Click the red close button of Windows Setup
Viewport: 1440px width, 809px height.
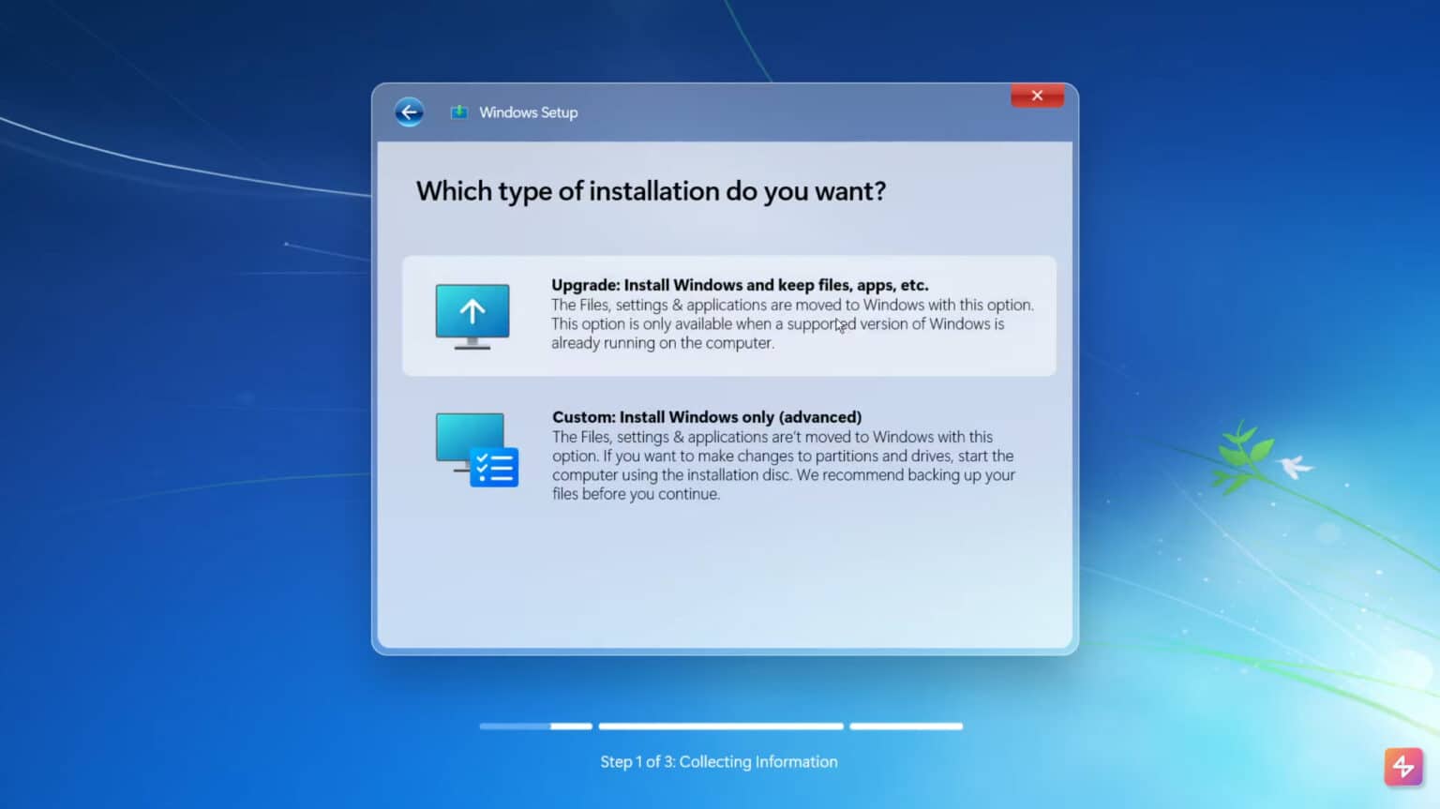[x=1037, y=95]
